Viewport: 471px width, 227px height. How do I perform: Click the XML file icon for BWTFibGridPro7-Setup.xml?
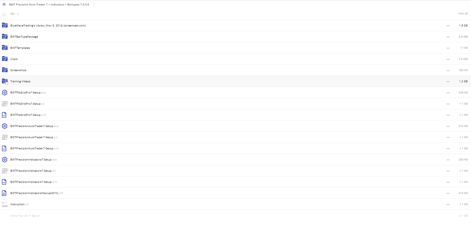pos(4,115)
